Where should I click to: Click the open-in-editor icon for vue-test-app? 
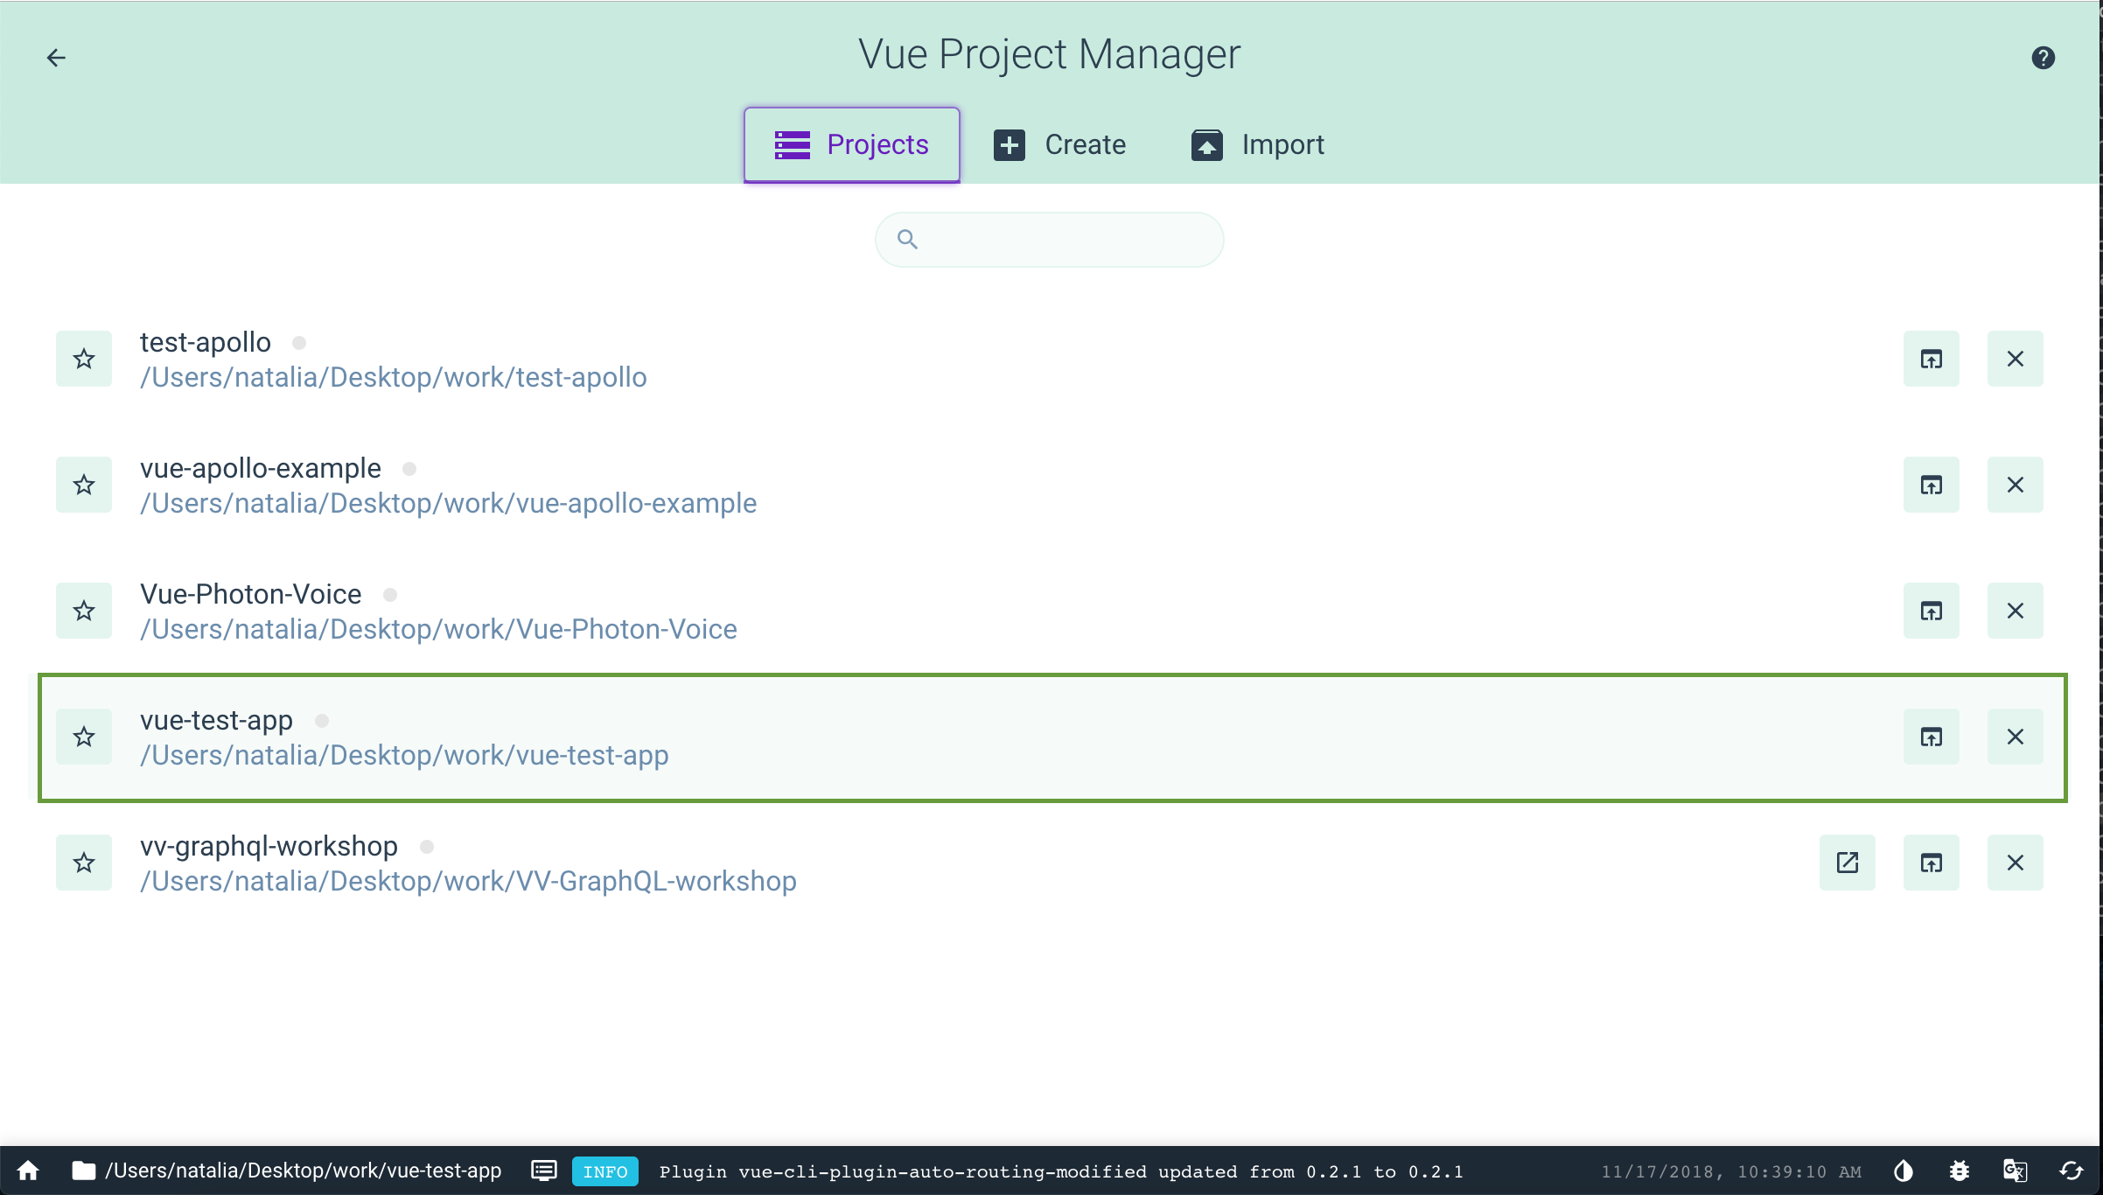pyautogui.click(x=1932, y=736)
